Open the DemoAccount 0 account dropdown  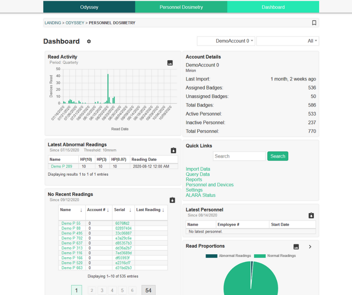coord(226,41)
